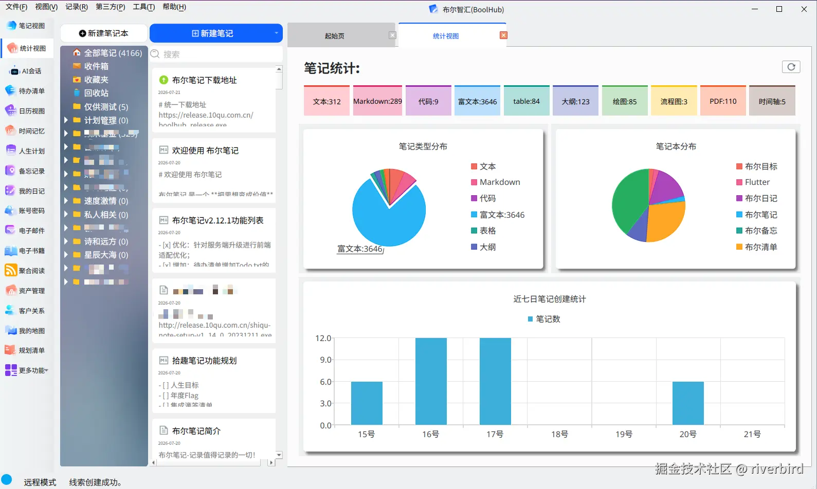Close the 起始页 tab

click(392, 35)
